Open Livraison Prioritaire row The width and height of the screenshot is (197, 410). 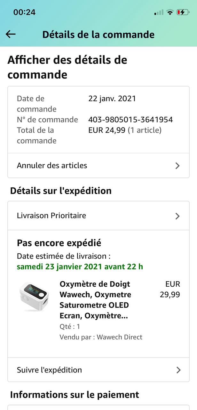(98, 216)
